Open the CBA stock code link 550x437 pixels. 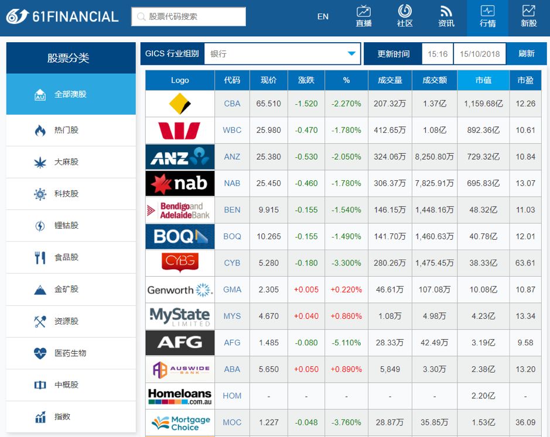(x=232, y=104)
